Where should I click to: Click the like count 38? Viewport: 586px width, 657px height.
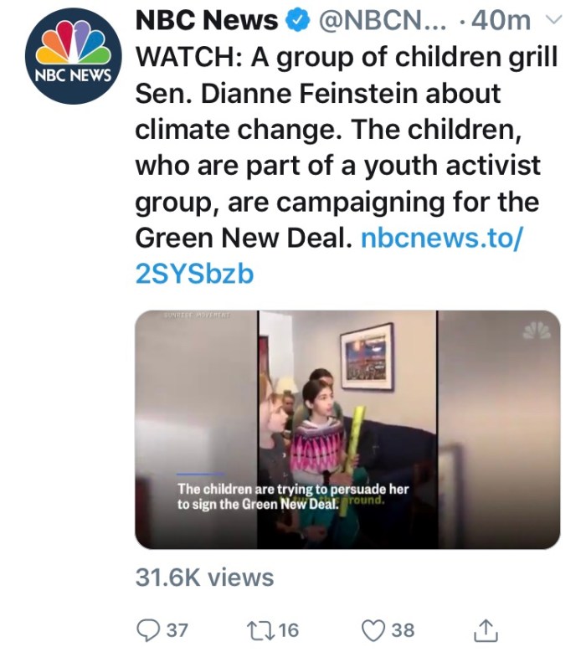(403, 630)
